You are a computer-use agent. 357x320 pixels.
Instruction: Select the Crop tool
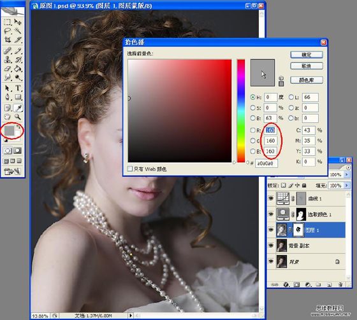coord(8,40)
